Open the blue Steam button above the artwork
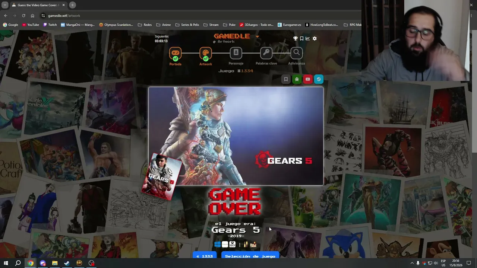This screenshot has width=477, height=268. click(x=319, y=79)
